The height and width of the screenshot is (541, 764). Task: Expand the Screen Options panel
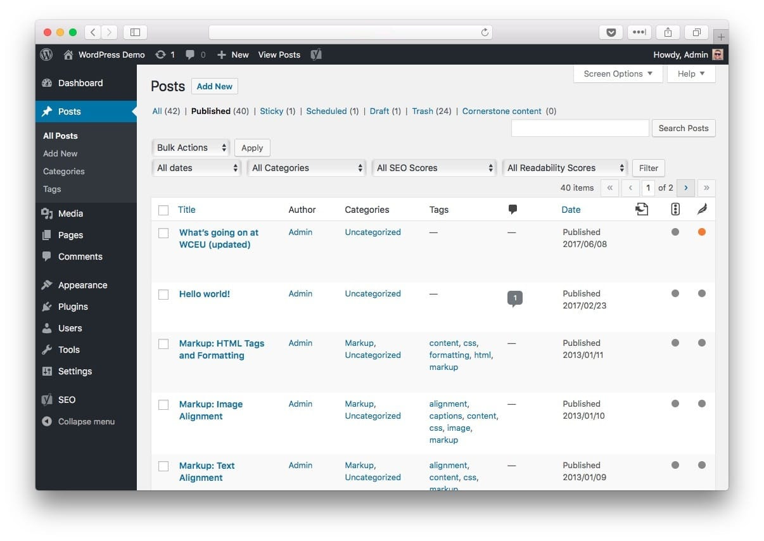[x=618, y=73]
